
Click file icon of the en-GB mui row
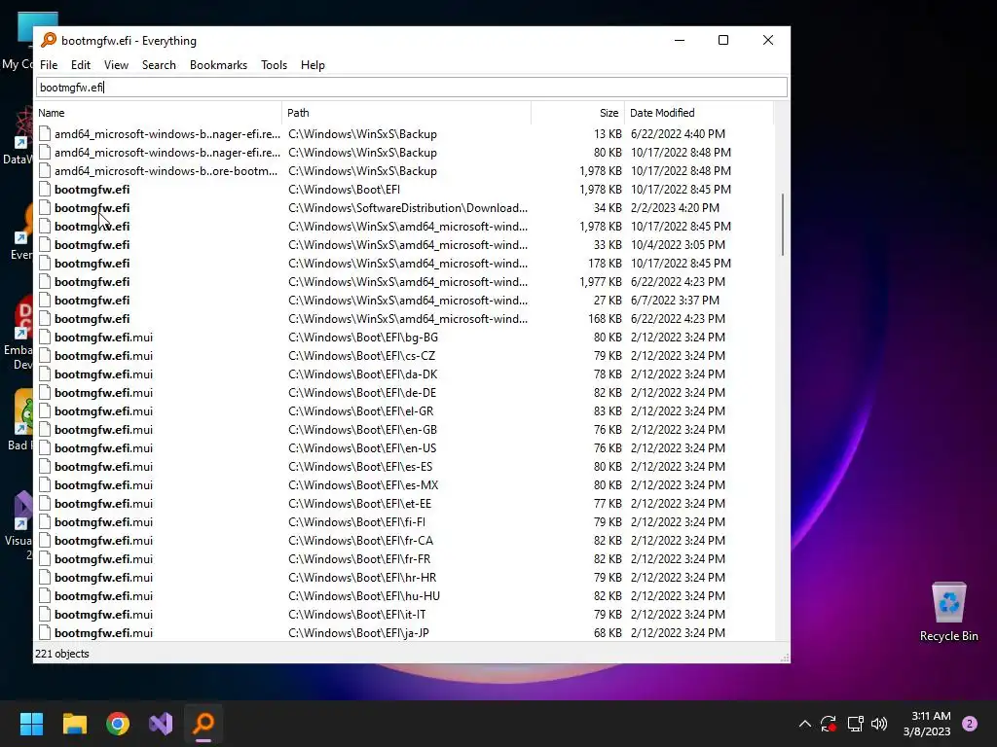click(45, 429)
